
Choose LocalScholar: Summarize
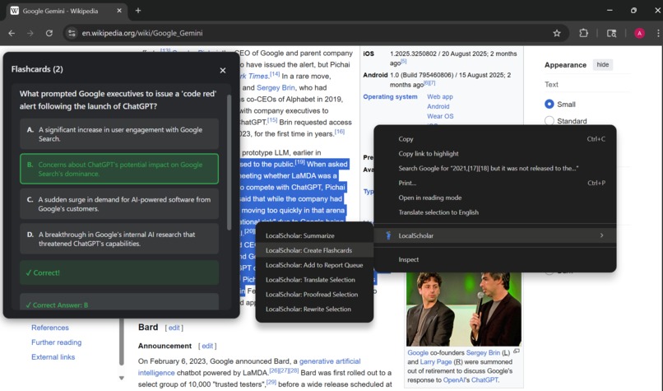(x=314, y=235)
